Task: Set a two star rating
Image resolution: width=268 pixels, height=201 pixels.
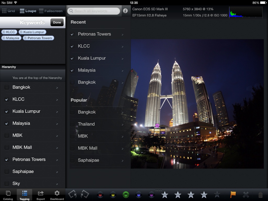Action: coord(178,195)
